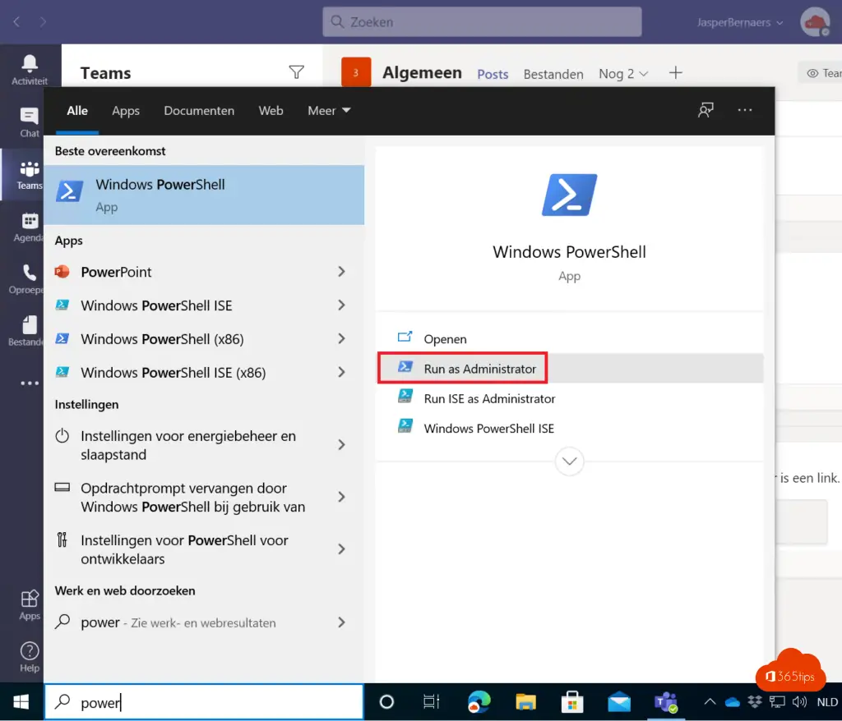Viewport: 842px width, 721px height.
Task: Open Chat in the Teams sidebar
Action: click(30, 122)
